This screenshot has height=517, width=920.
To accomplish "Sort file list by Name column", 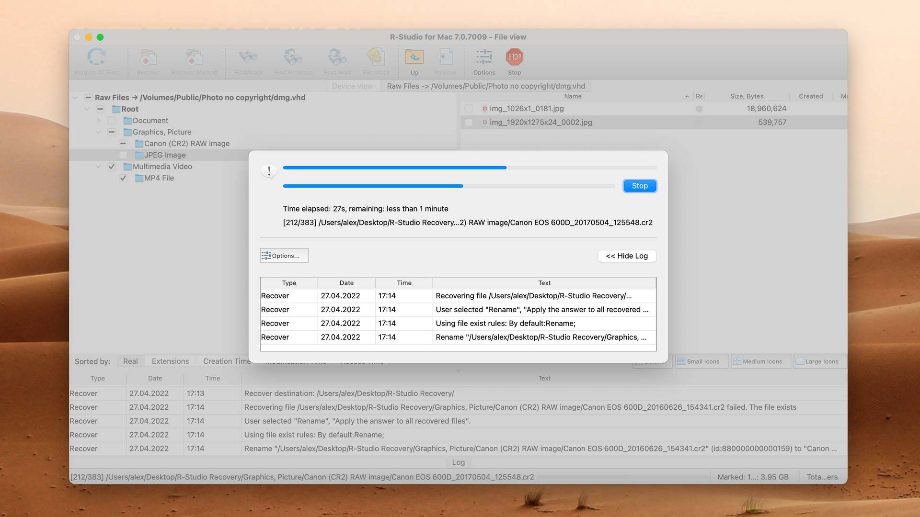I will pyautogui.click(x=573, y=96).
